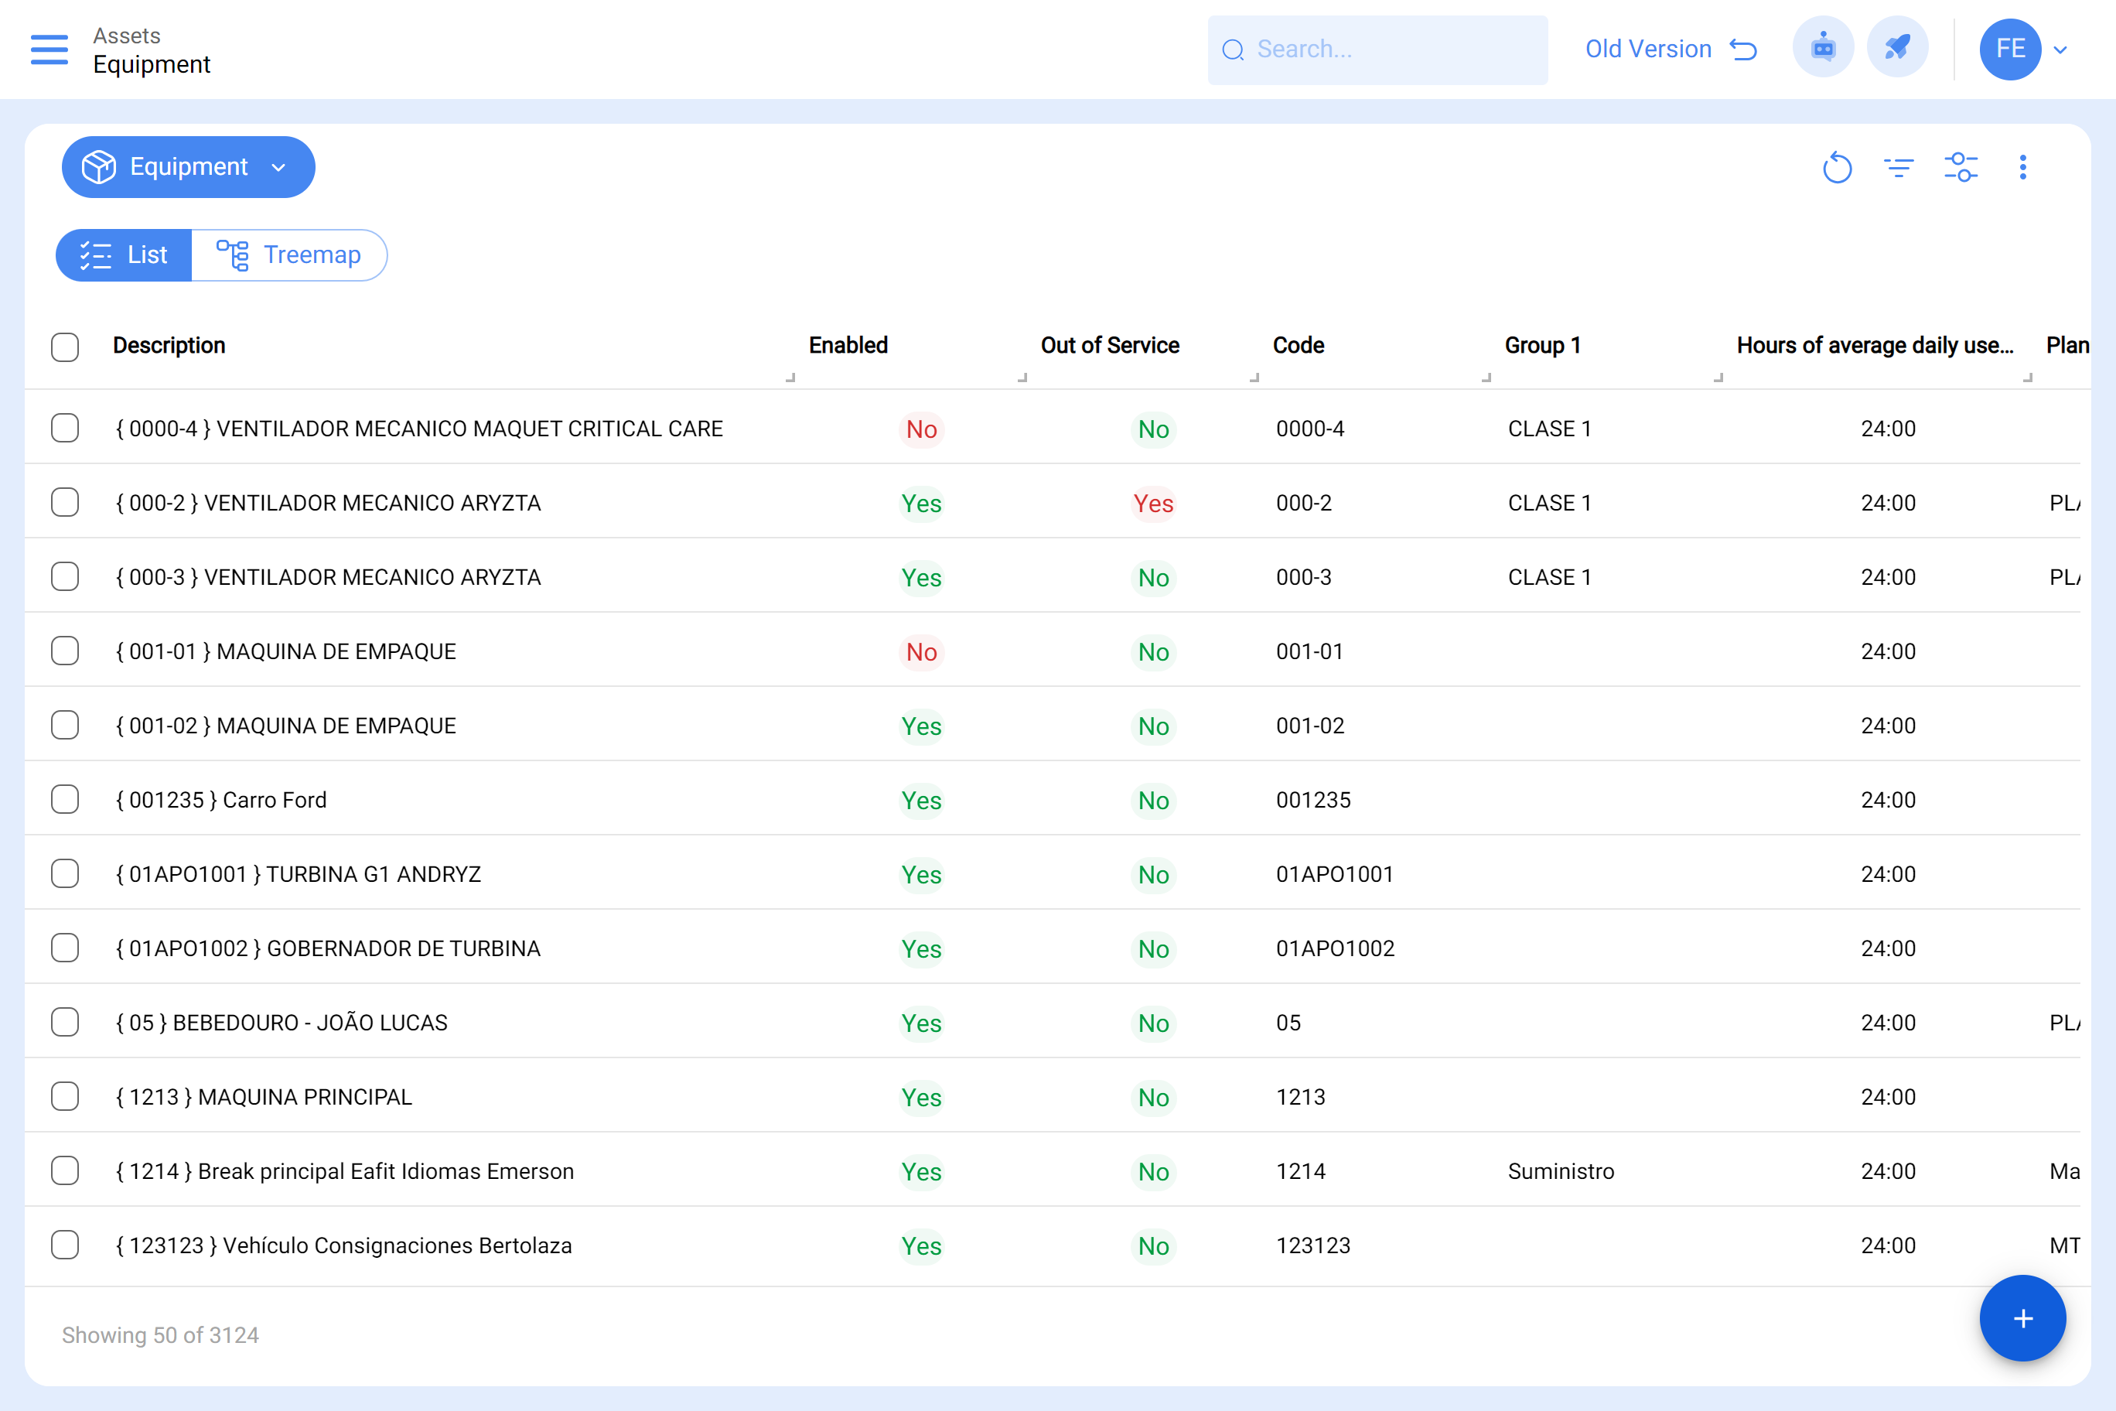Sort by the Group 1 column header
Viewport: 2116px width, 1411px height.
pos(1542,346)
